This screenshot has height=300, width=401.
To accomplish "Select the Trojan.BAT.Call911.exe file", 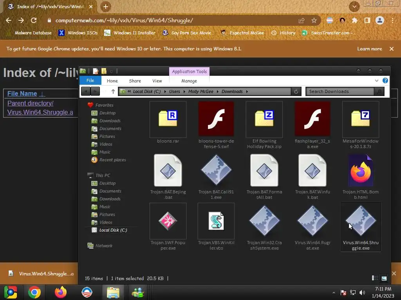I will pos(216,177).
